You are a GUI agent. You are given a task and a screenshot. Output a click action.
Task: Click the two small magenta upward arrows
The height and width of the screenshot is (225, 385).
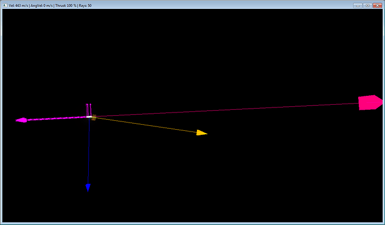(88, 109)
